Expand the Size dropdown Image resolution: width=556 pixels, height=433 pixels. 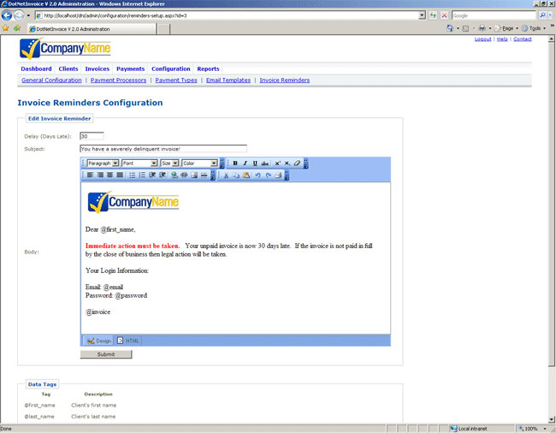point(169,163)
